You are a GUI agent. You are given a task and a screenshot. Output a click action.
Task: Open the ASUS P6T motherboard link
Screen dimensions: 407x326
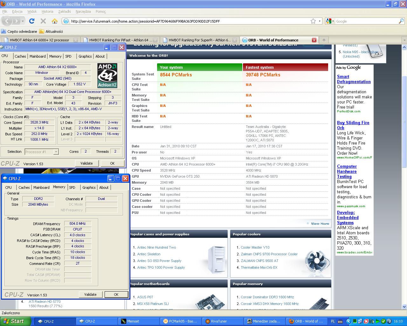pyautogui.click(x=145, y=297)
